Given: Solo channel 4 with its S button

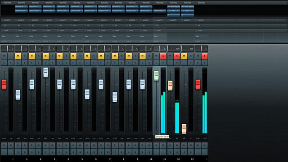Looking at the screenshot, I should (x=66, y=56).
